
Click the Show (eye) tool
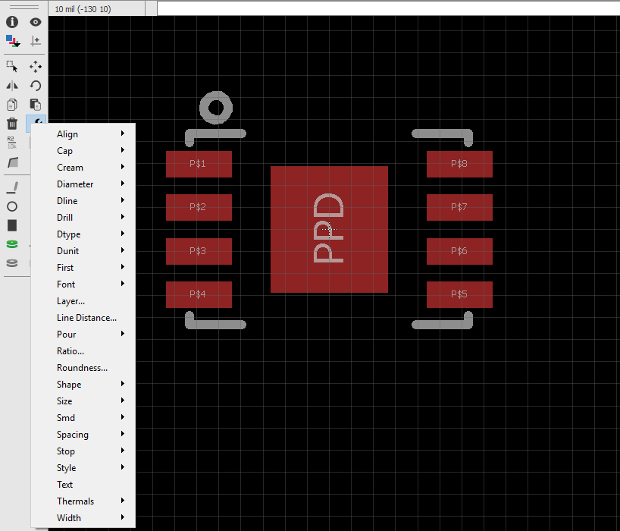[35, 22]
